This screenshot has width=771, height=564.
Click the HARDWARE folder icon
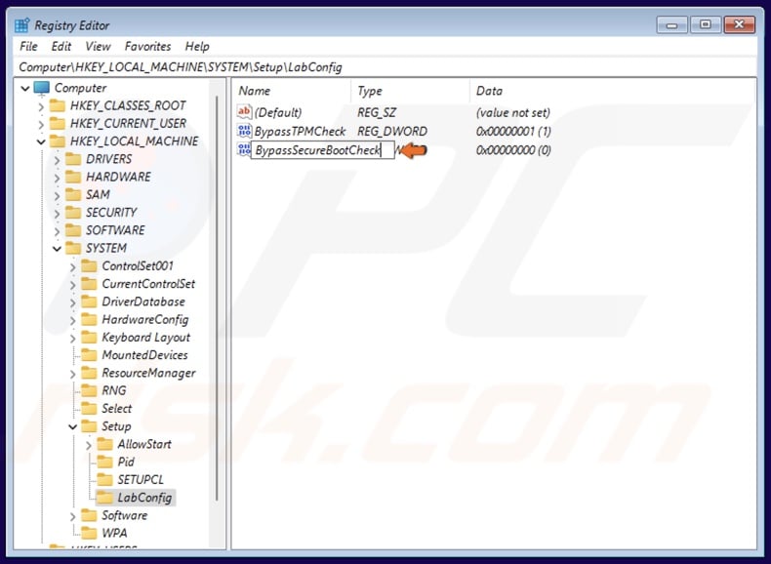(73, 177)
